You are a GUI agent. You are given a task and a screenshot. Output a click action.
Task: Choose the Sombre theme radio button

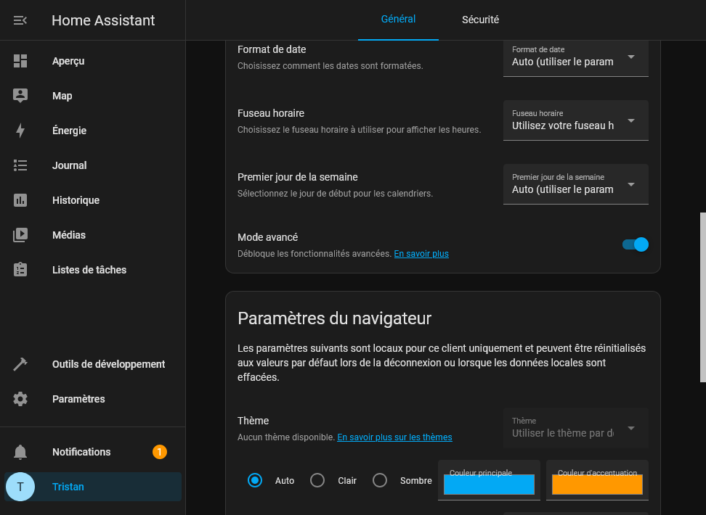pos(380,480)
